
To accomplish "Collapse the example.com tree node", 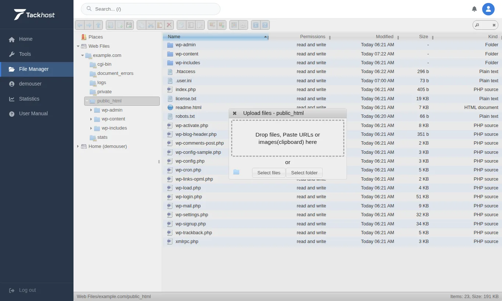I will pyautogui.click(x=82, y=55).
